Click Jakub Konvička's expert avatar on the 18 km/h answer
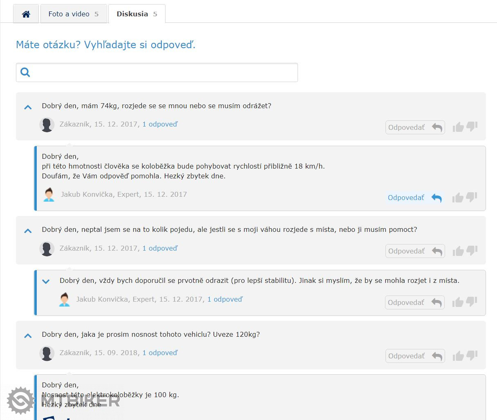 click(49, 195)
